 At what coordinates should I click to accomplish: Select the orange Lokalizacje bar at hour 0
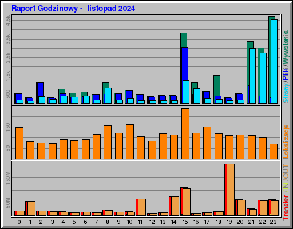point(19,143)
